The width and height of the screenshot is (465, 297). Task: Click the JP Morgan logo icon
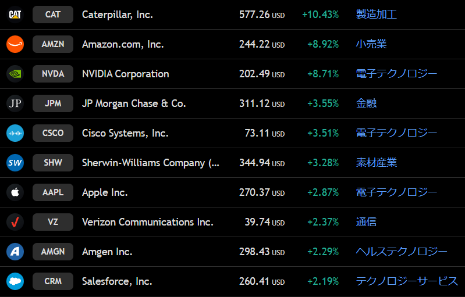[15, 103]
